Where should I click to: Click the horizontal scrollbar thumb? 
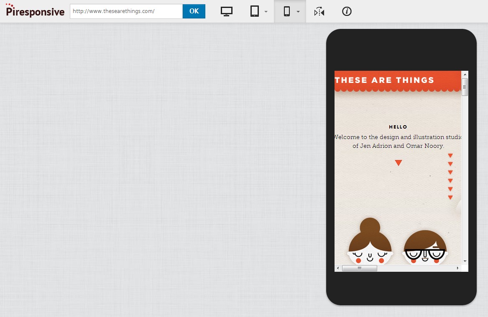[359, 268]
